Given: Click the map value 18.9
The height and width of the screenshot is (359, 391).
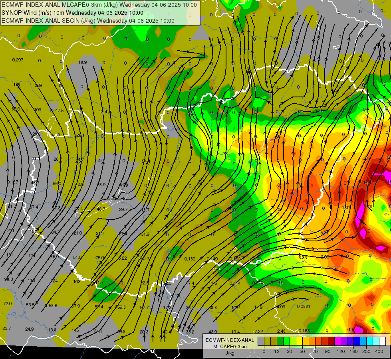Looking at the screenshot, I should tap(83, 62).
